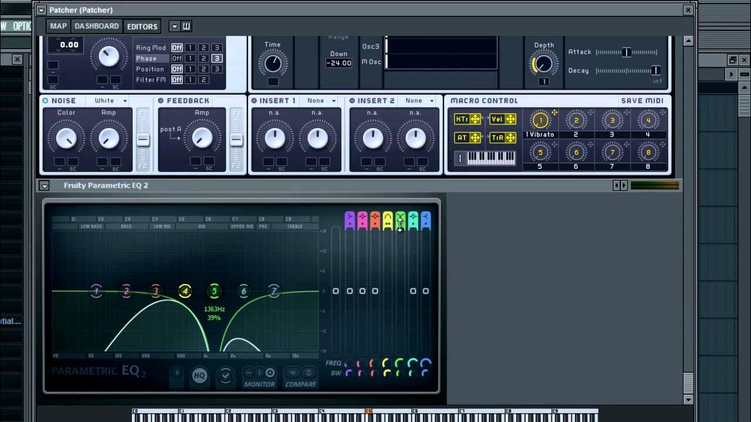
Task: Switch to the EDITORS tab
Action: (x=142, y=26)
